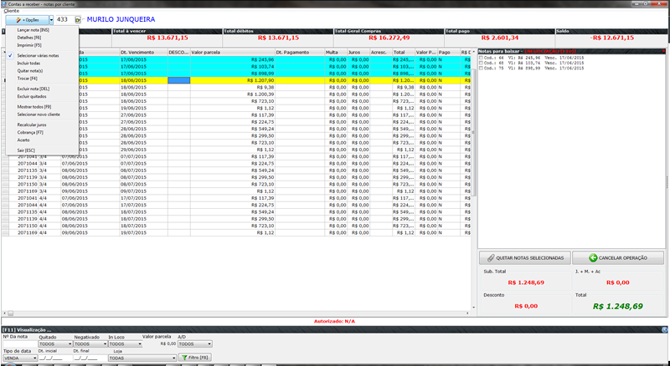This screenshot has height=366, width=670.
Task: Click the funnel icon on Filtro button
Action: point(185,357)
